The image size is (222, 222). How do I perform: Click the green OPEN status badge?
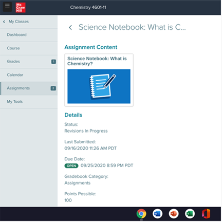point(71,166)
